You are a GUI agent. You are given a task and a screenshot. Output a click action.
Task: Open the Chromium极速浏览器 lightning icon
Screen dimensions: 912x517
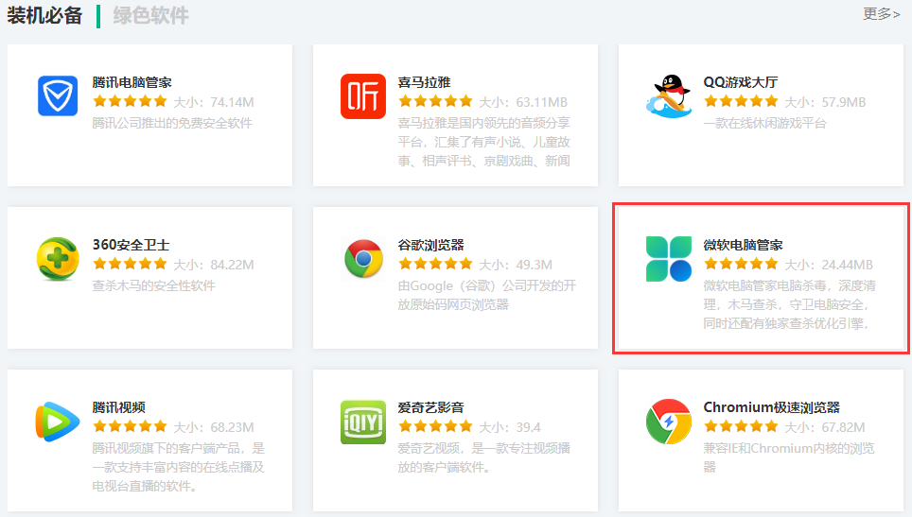(x=669, y=422)
